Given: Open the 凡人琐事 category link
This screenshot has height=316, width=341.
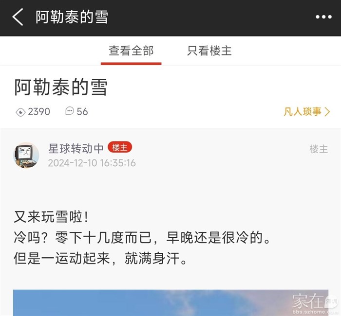Looking at the screenshot, I should coord(303,111).
